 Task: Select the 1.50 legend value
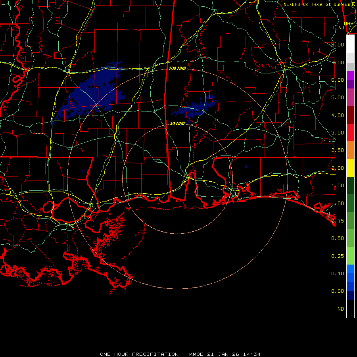tap(338, 186)
